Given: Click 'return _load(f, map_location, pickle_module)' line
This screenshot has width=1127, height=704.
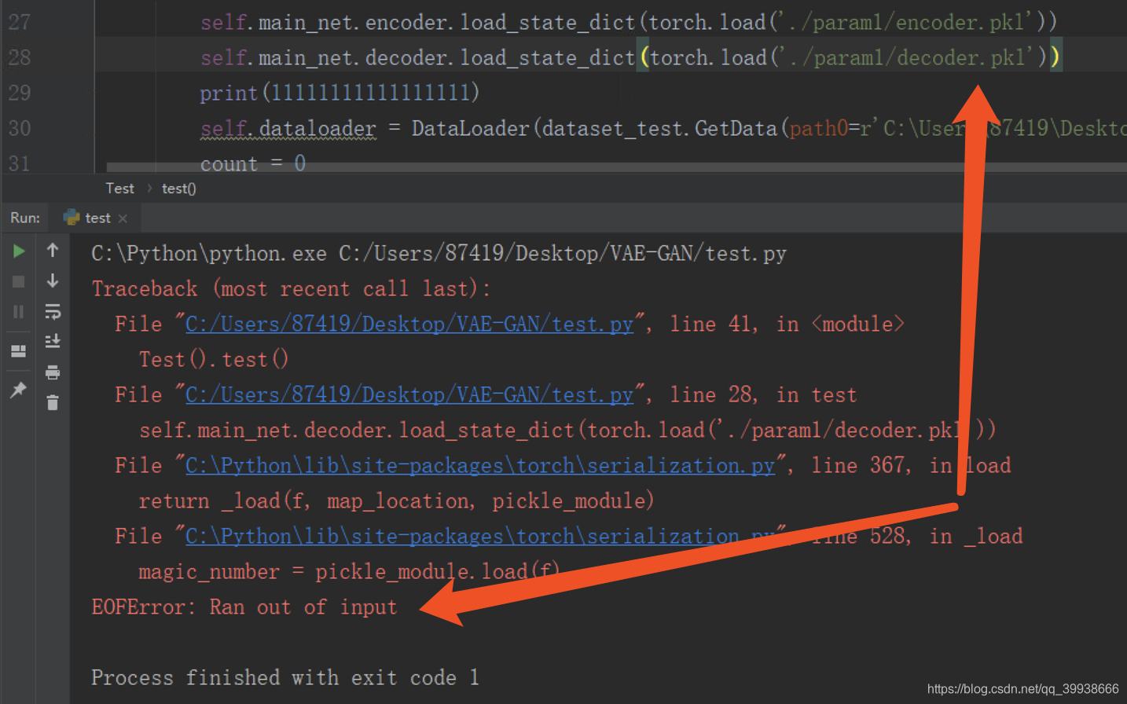Looking at the screenshot, I should point(396,500).
